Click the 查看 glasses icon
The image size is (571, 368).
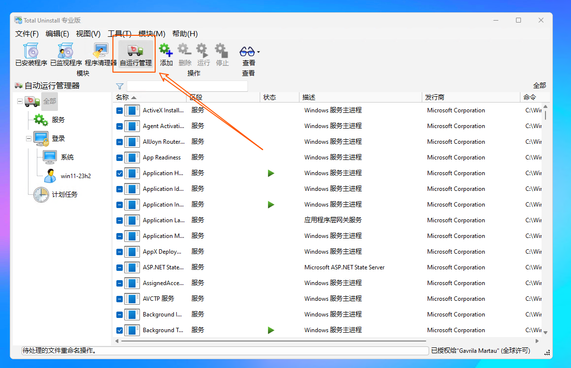coord(247,52)
